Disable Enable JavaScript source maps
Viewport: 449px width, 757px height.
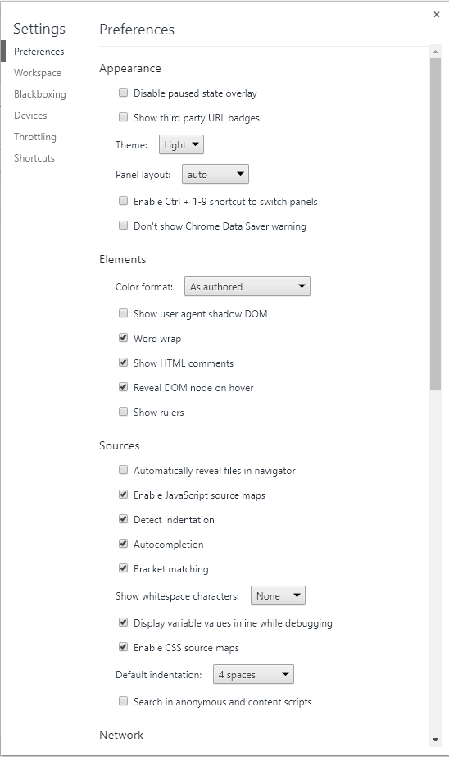coord(124,495)
